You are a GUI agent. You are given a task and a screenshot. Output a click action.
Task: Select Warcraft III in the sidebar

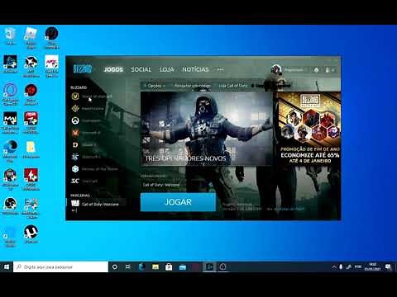[86, 133]
